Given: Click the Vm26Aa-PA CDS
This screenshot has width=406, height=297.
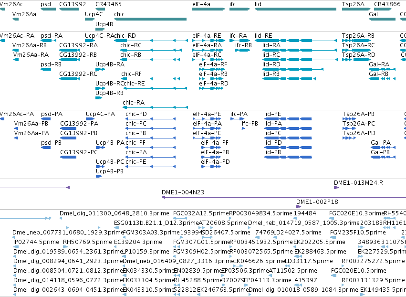Looking at the screenshot, I should click(x=16, y=138).
